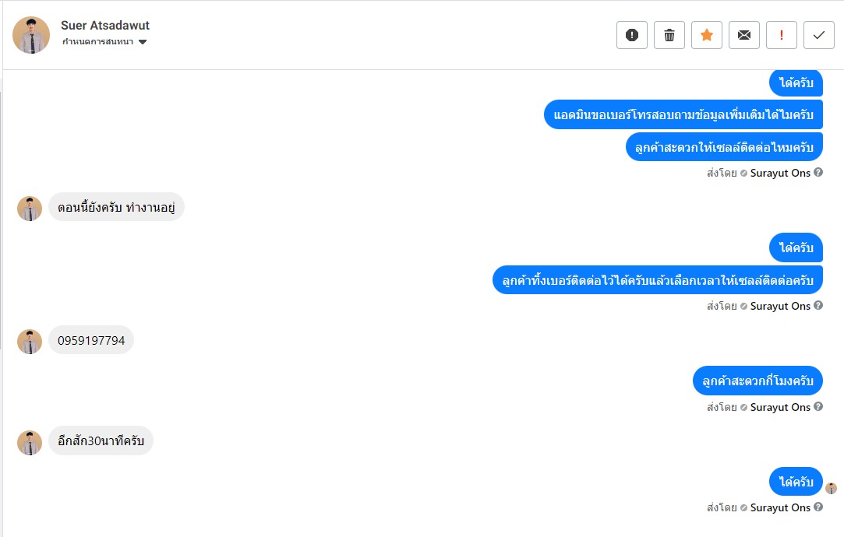Click the message bubble with 0959197794
Image resolution: width=844 pixels, height=537 pixels.
pos(91,340)
